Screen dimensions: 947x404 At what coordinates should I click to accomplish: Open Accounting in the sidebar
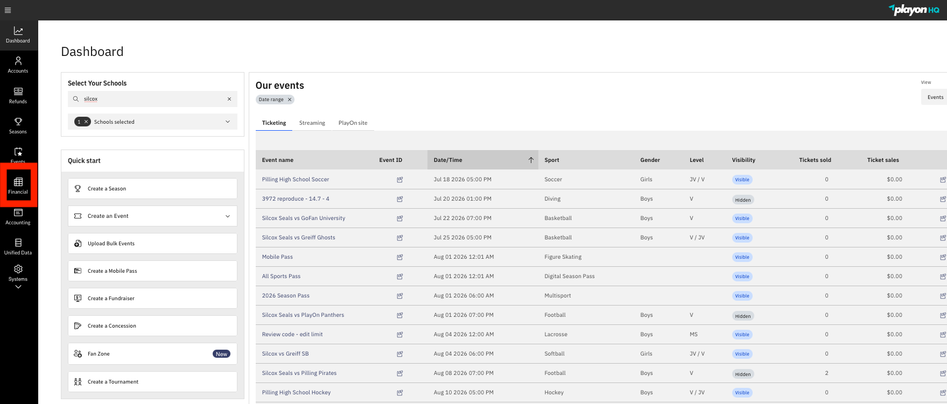tap(18, 217)
